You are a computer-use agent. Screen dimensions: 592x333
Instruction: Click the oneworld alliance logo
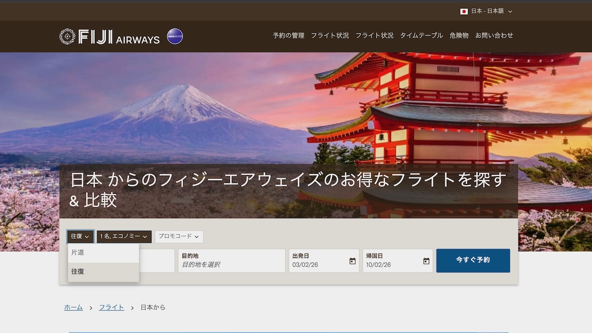tap(175, 37)
